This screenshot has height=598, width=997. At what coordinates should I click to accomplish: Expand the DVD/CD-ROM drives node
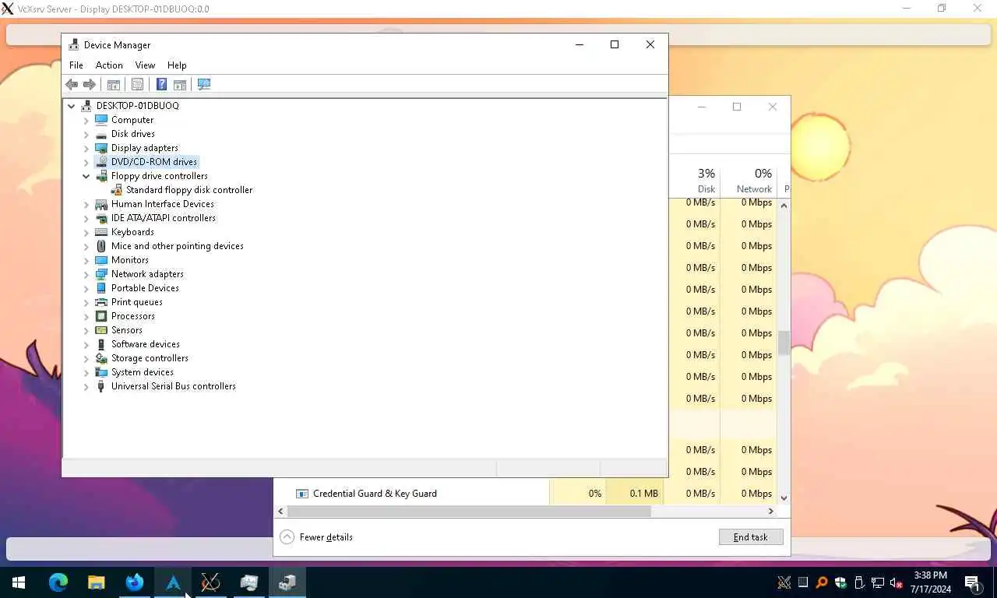pos(86,162)
